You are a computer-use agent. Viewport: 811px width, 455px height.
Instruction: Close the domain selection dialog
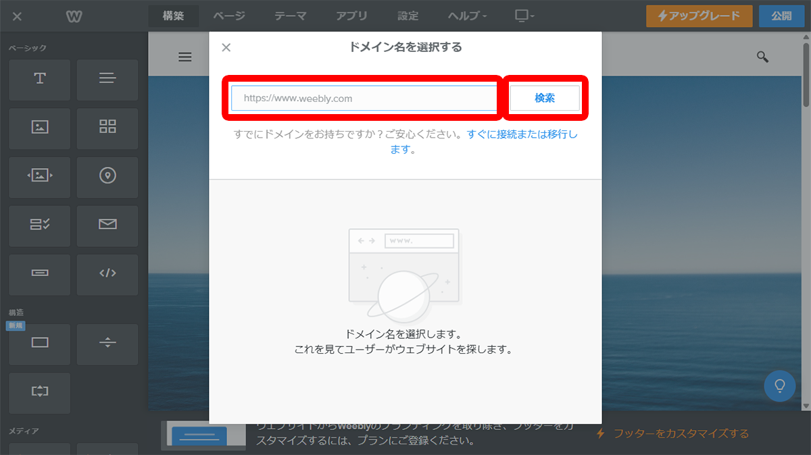point(226,47)
